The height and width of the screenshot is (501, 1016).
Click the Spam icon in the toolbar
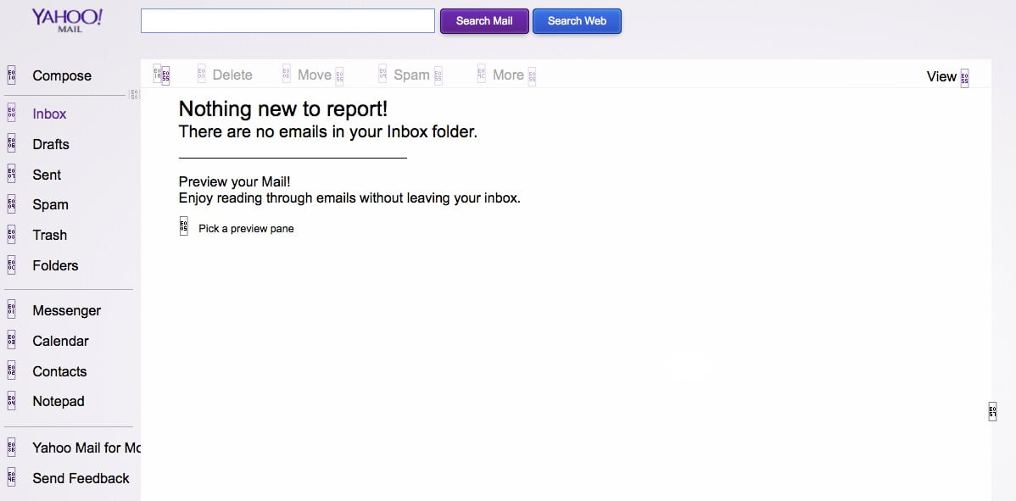(382, 74)
